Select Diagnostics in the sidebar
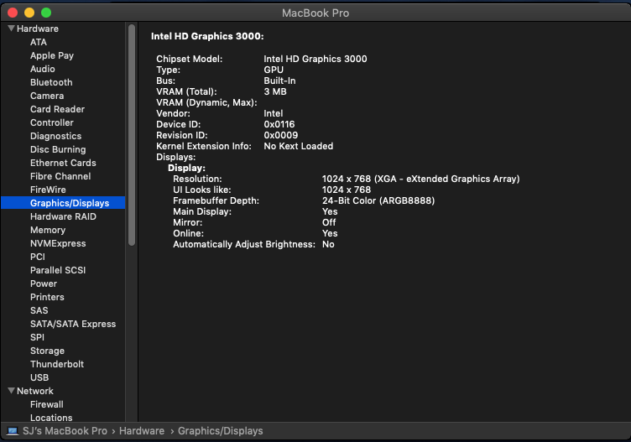Viewport: 631px width, 442px height. (56, 136)
